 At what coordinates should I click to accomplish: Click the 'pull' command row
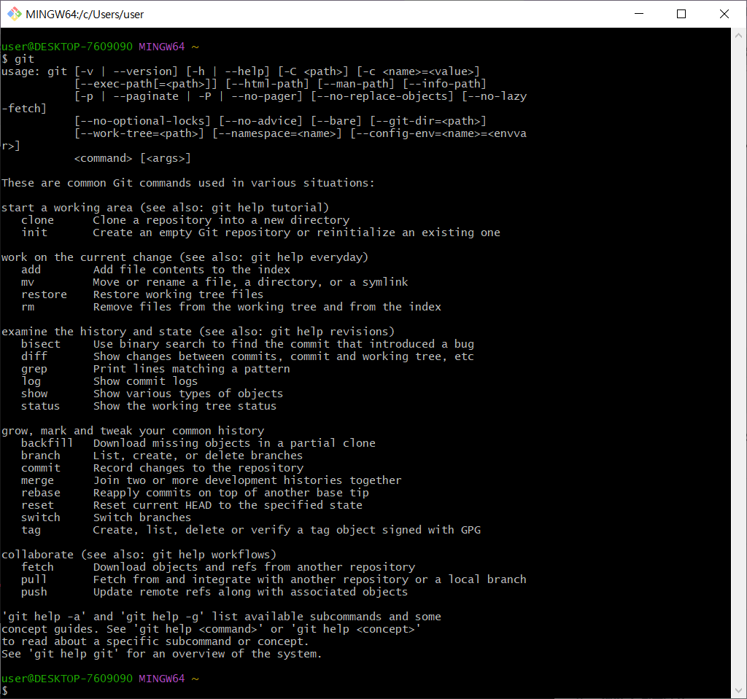(274, 579)
